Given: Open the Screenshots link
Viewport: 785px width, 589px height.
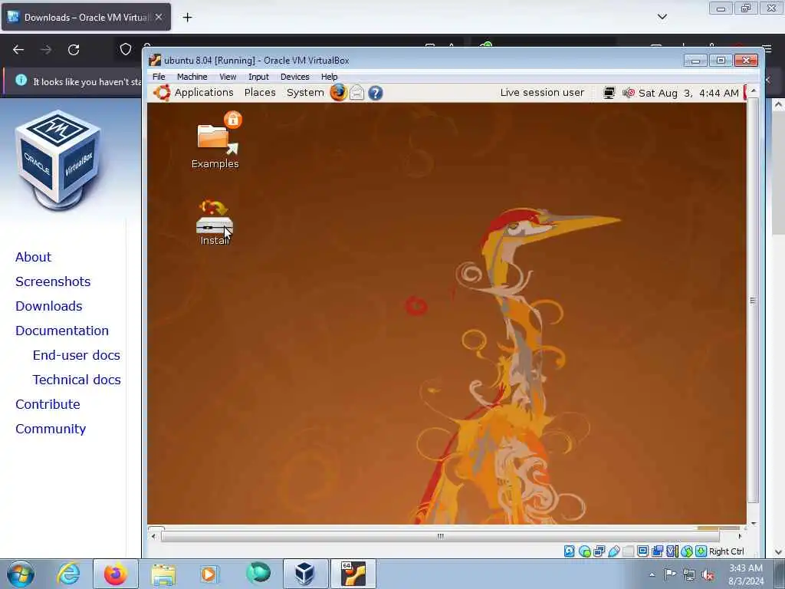Looking at the screenshot, I should [53, 281].
